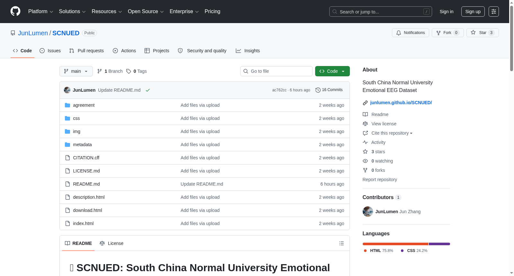The width and height of the screenshot is (514, 276).
Task: Switch to the Pull requests tab
Action: [x=86, y=51]
